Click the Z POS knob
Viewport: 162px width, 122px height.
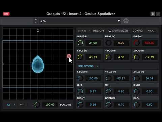click(x=137, y=57)
